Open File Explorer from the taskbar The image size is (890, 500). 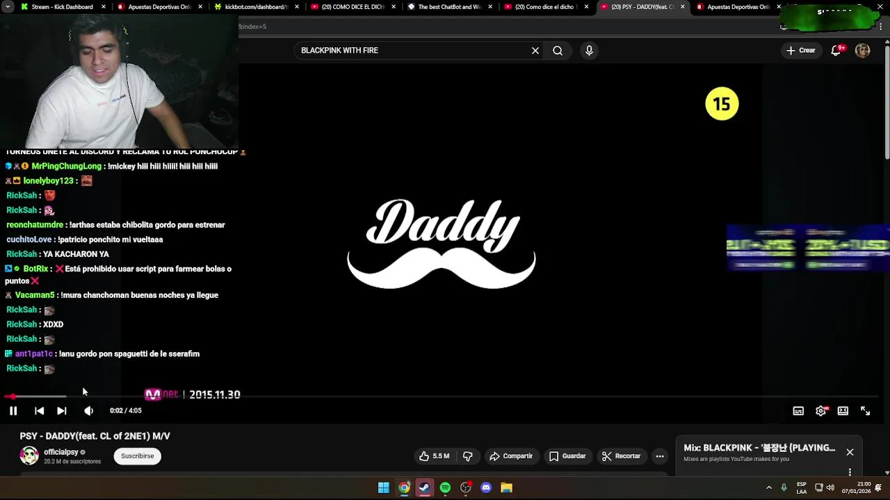coord(506,487)
